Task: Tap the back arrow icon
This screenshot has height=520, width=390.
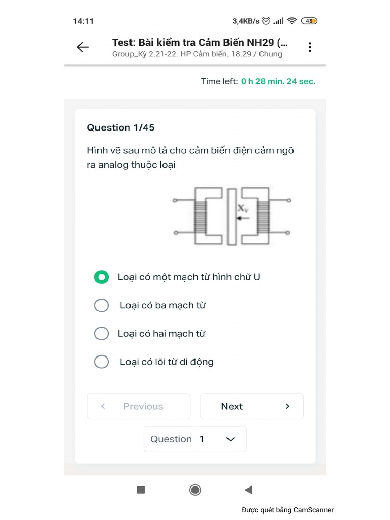Action: (x=83, y=47)
